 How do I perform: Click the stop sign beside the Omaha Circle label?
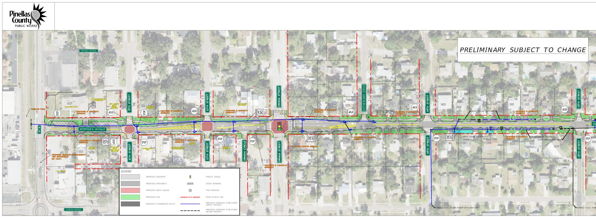252,141
